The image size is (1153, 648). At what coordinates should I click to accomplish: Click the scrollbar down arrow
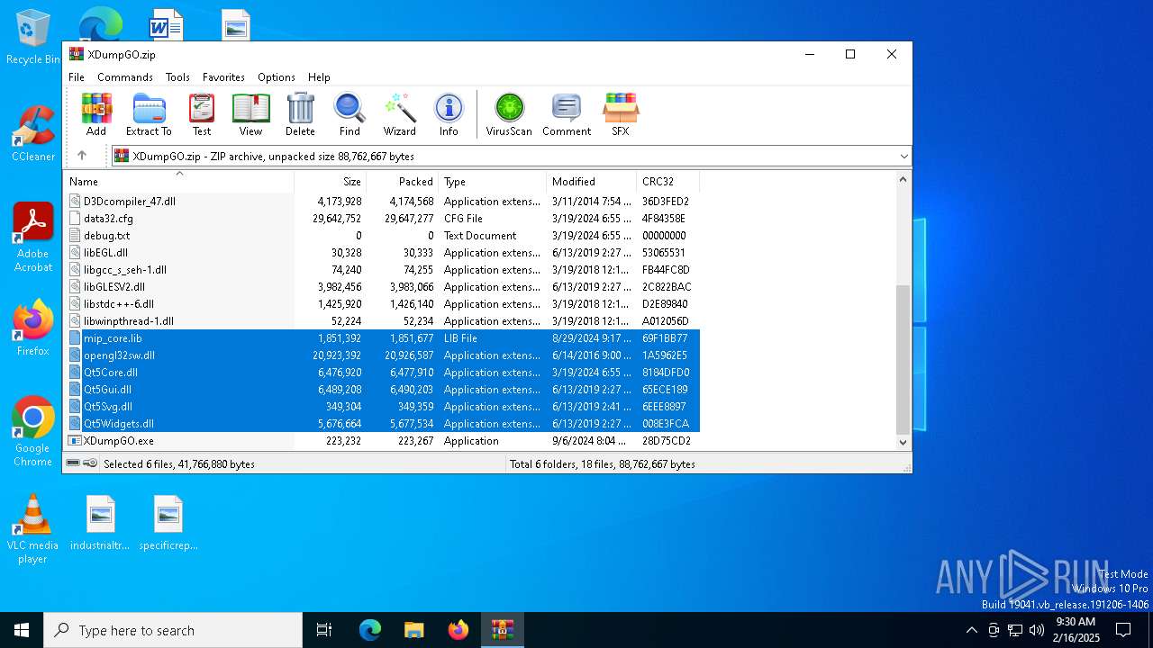pyautogui.click(x=903, y=442)
